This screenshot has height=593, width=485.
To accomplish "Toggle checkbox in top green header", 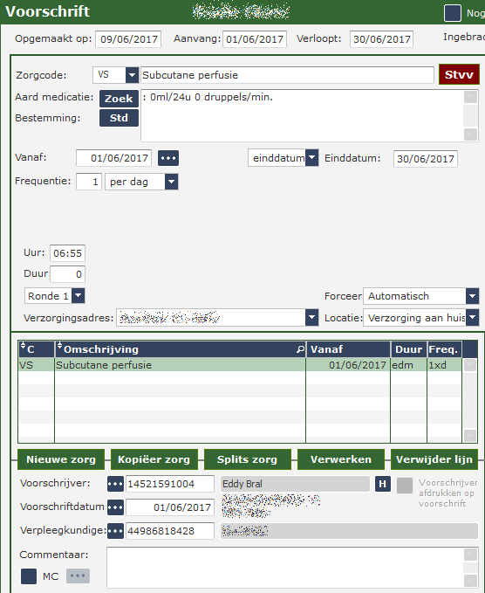I will point(453,13).
